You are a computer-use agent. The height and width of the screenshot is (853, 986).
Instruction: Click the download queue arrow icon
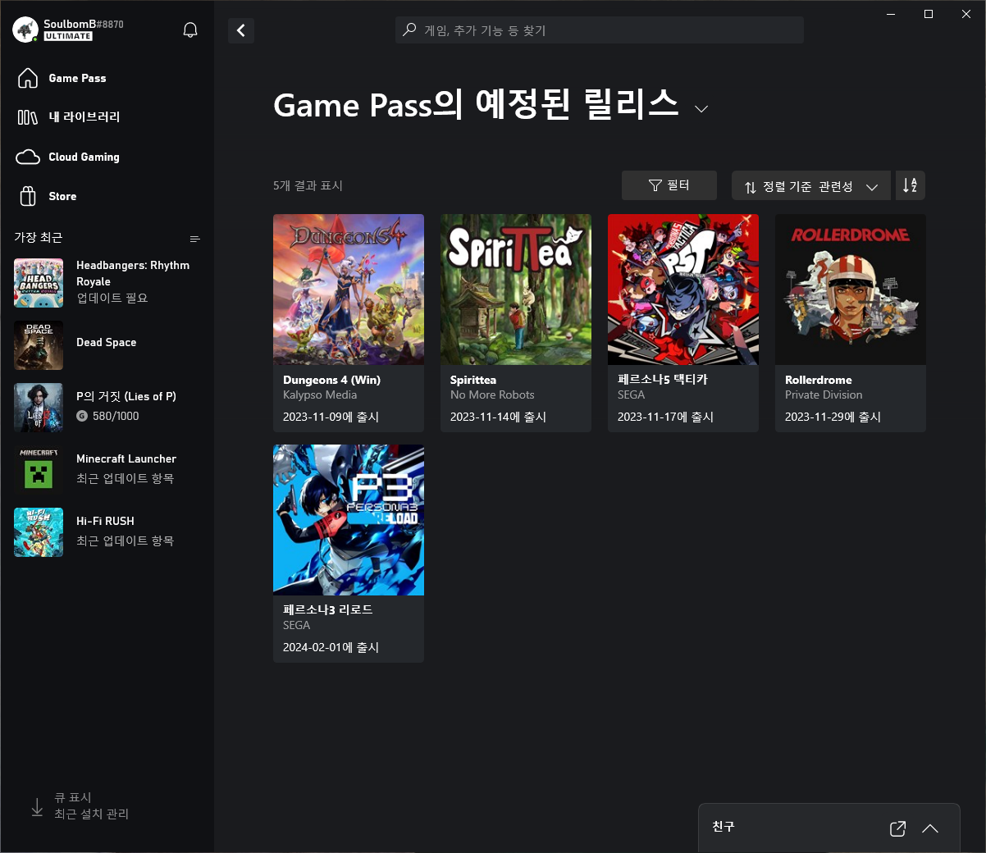(x=37, y=807)
